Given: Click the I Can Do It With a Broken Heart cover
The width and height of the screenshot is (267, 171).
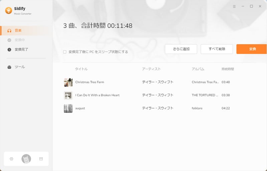Looking at the screenshot, I should pos(68,95).
